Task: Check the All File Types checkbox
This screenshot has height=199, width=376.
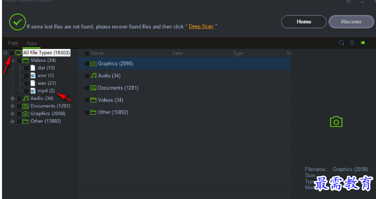Action: click(x=12, y=53)
